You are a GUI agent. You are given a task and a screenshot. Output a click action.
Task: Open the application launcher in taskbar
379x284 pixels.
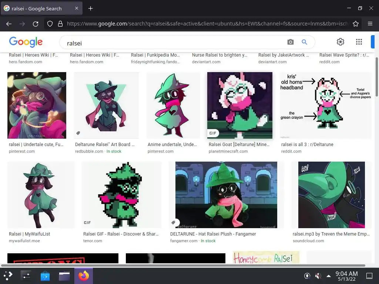tap(8, 275)
